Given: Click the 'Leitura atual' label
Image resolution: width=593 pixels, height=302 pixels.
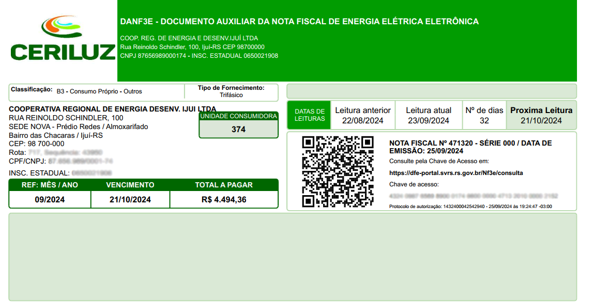Looking at the screenshot, I should tap(429, 110).
